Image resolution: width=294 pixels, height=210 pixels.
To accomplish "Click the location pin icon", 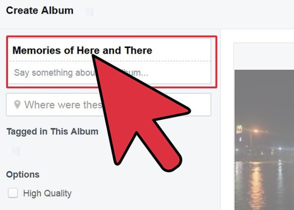I will [17, 105].
